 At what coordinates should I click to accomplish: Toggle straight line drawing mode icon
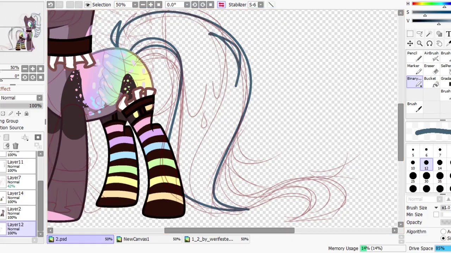click(271, 5)
